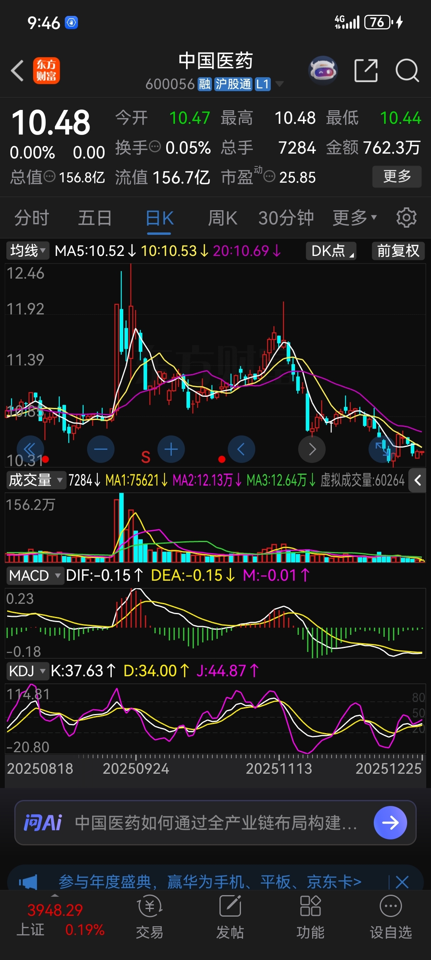Switch to 五日 tab
431x960 pixels.
pyautogui.click(x=95, y=218)
